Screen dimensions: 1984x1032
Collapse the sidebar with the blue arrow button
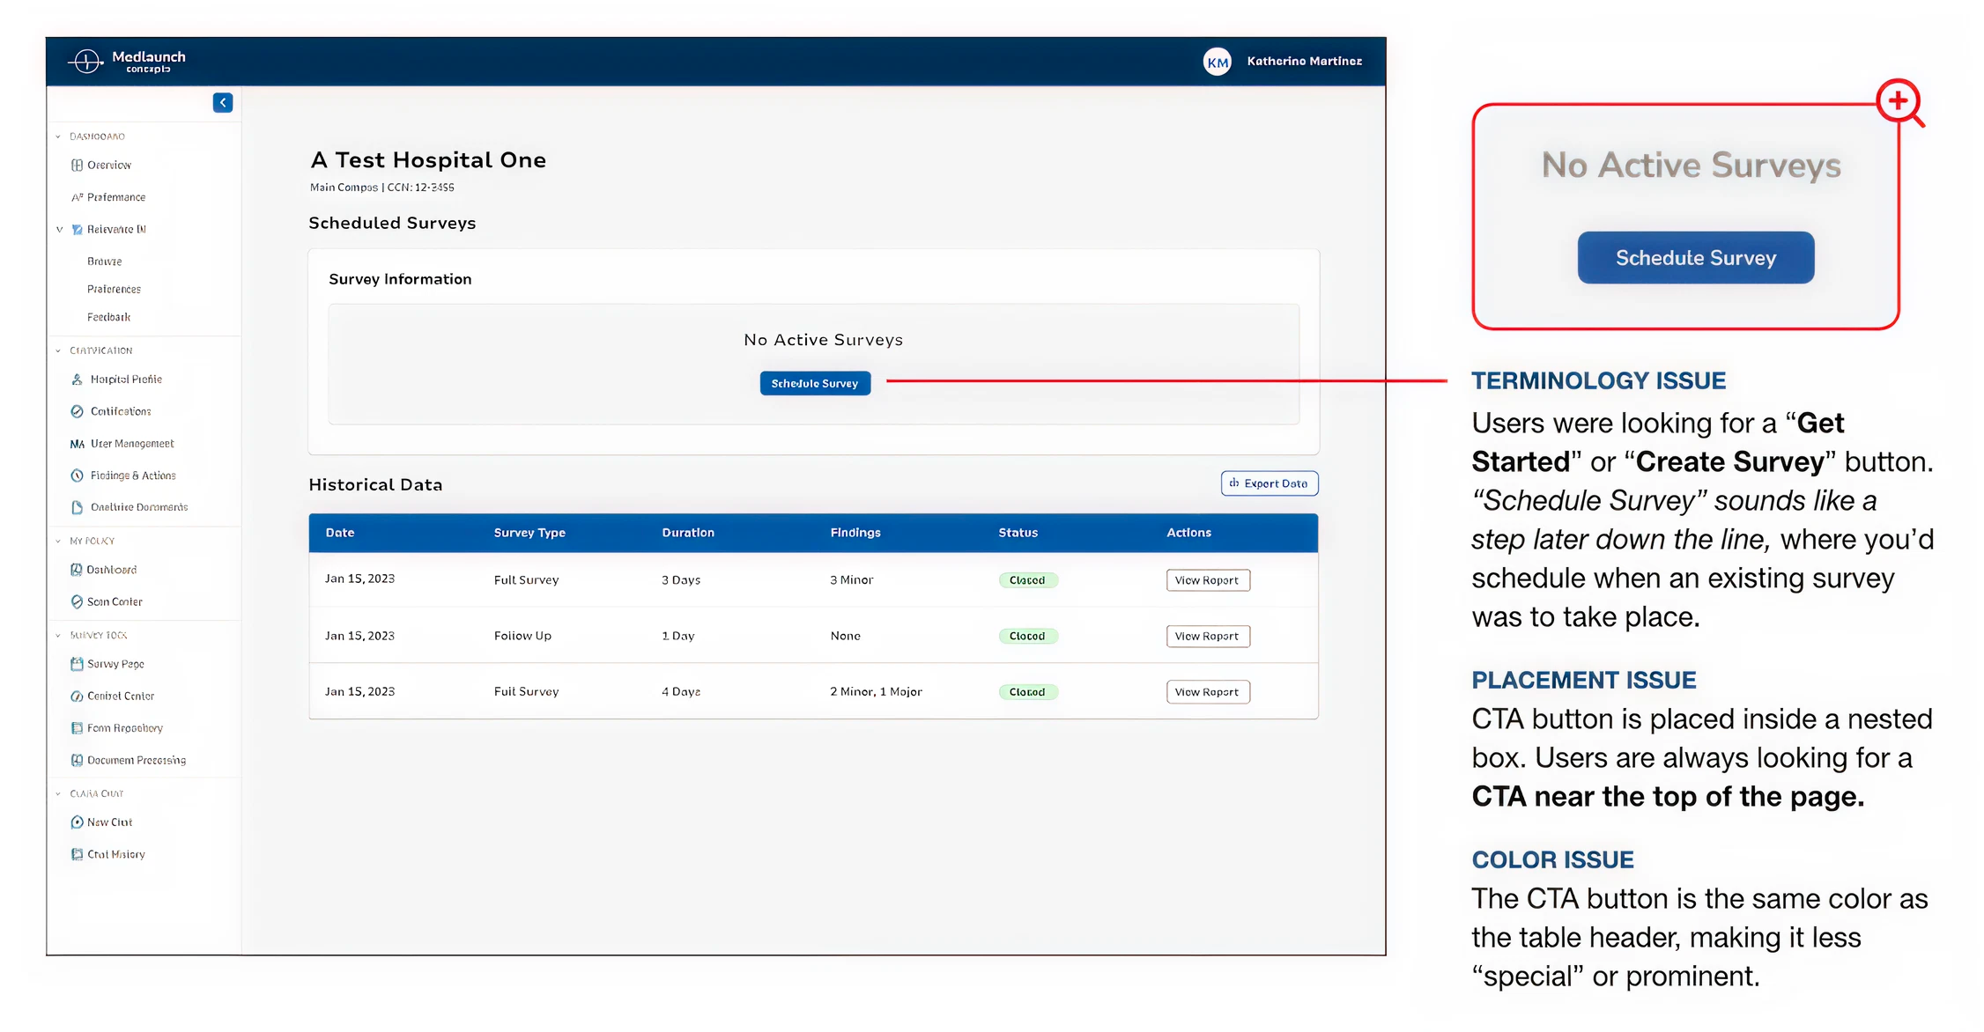coord(223,103)
